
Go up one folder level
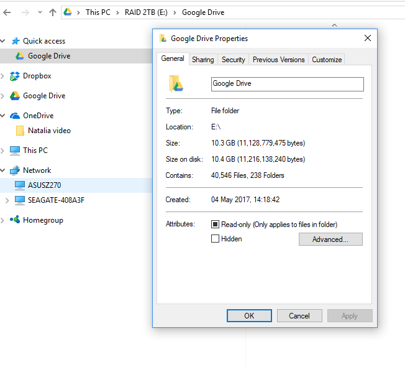tap(53, 12)
